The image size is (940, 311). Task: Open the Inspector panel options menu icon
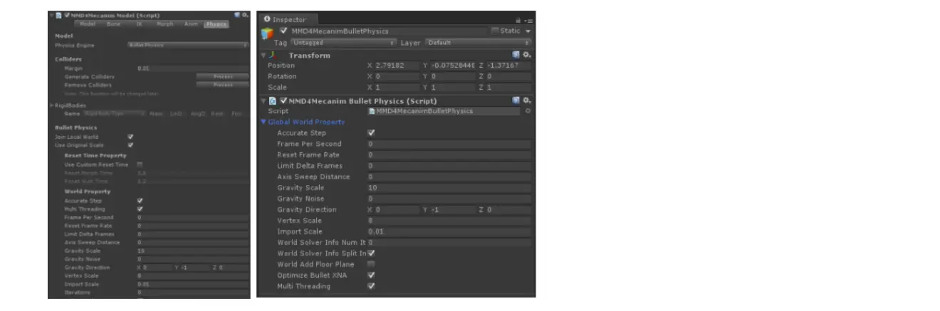[529, 20]
